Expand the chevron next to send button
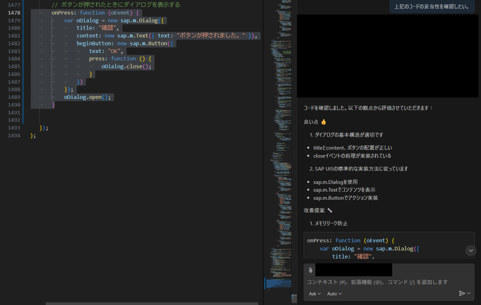 [469, 293]
